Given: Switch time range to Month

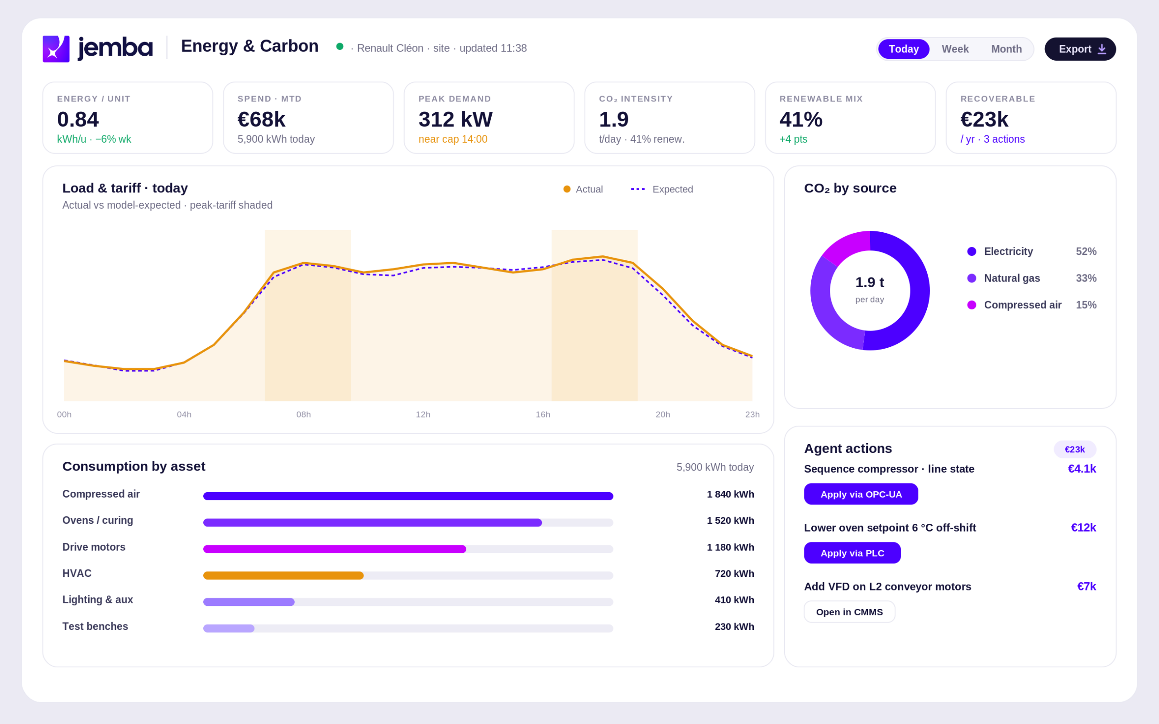Looking at the screenshot, I should (x=1006, y=49).
